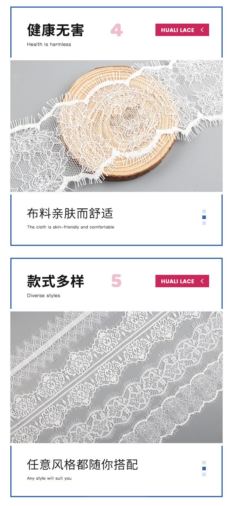Click the Diverse styles subtitle
The image size is (233, 506).
click(x=43, y=296)
